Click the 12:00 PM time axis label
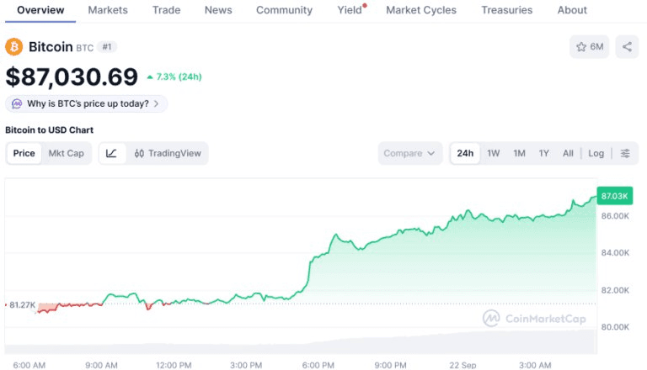The image size is (647, 370). pyautogui.click(x=174, y=365)
